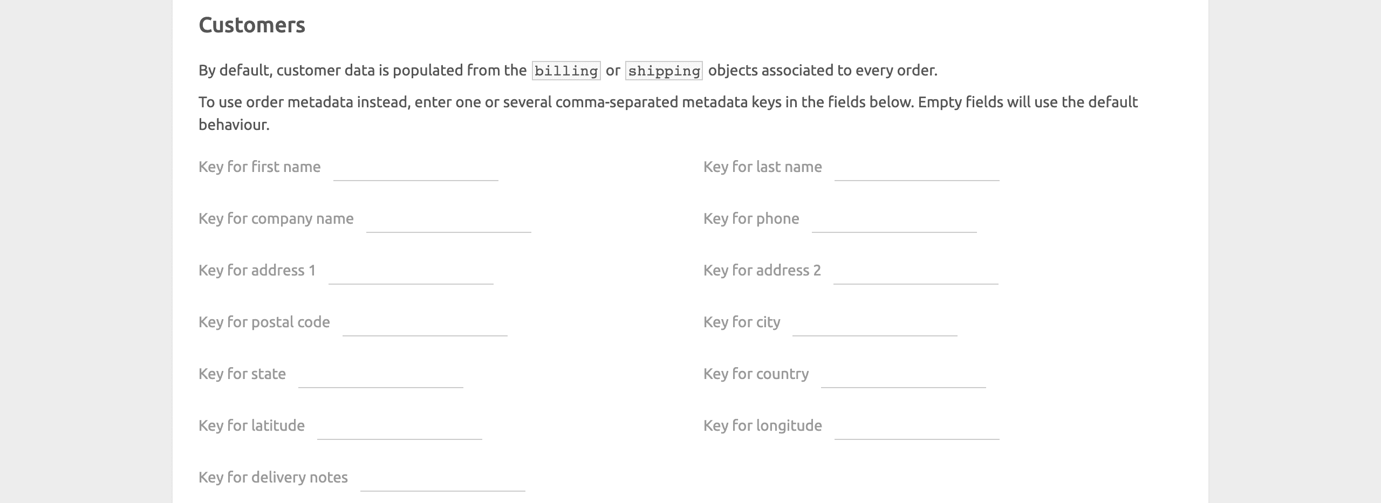Click the Key for first name input field
Screen dimensions: 1381x503
tap(415, 174)
